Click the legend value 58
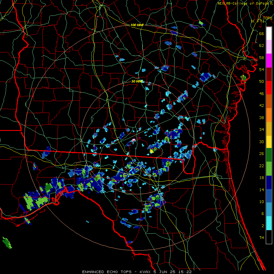Screen dimensions: 274x274 [x=262, y=58]
